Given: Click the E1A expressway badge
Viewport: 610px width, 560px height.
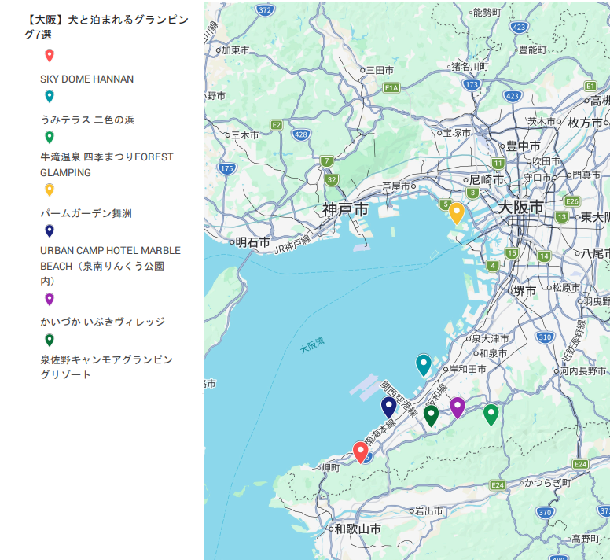Looking at the screenshot, I should pos(391,87).
